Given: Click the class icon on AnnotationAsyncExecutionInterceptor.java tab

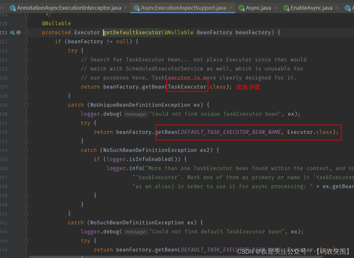Looking at the screenshot, I should click(13, 8).
